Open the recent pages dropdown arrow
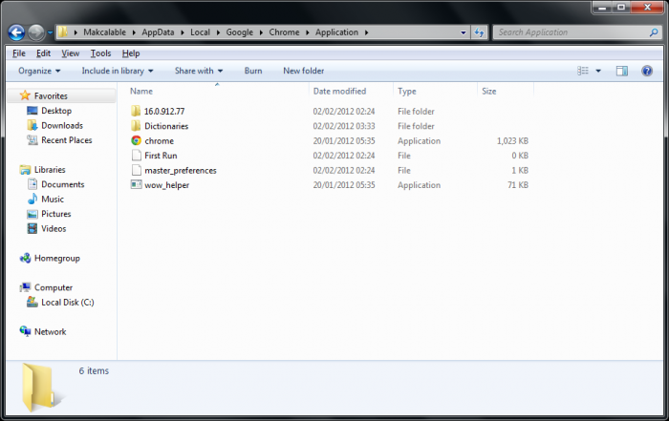Viewport: 669px width, 421px height. pyautogui.click(x=50, y=32)
